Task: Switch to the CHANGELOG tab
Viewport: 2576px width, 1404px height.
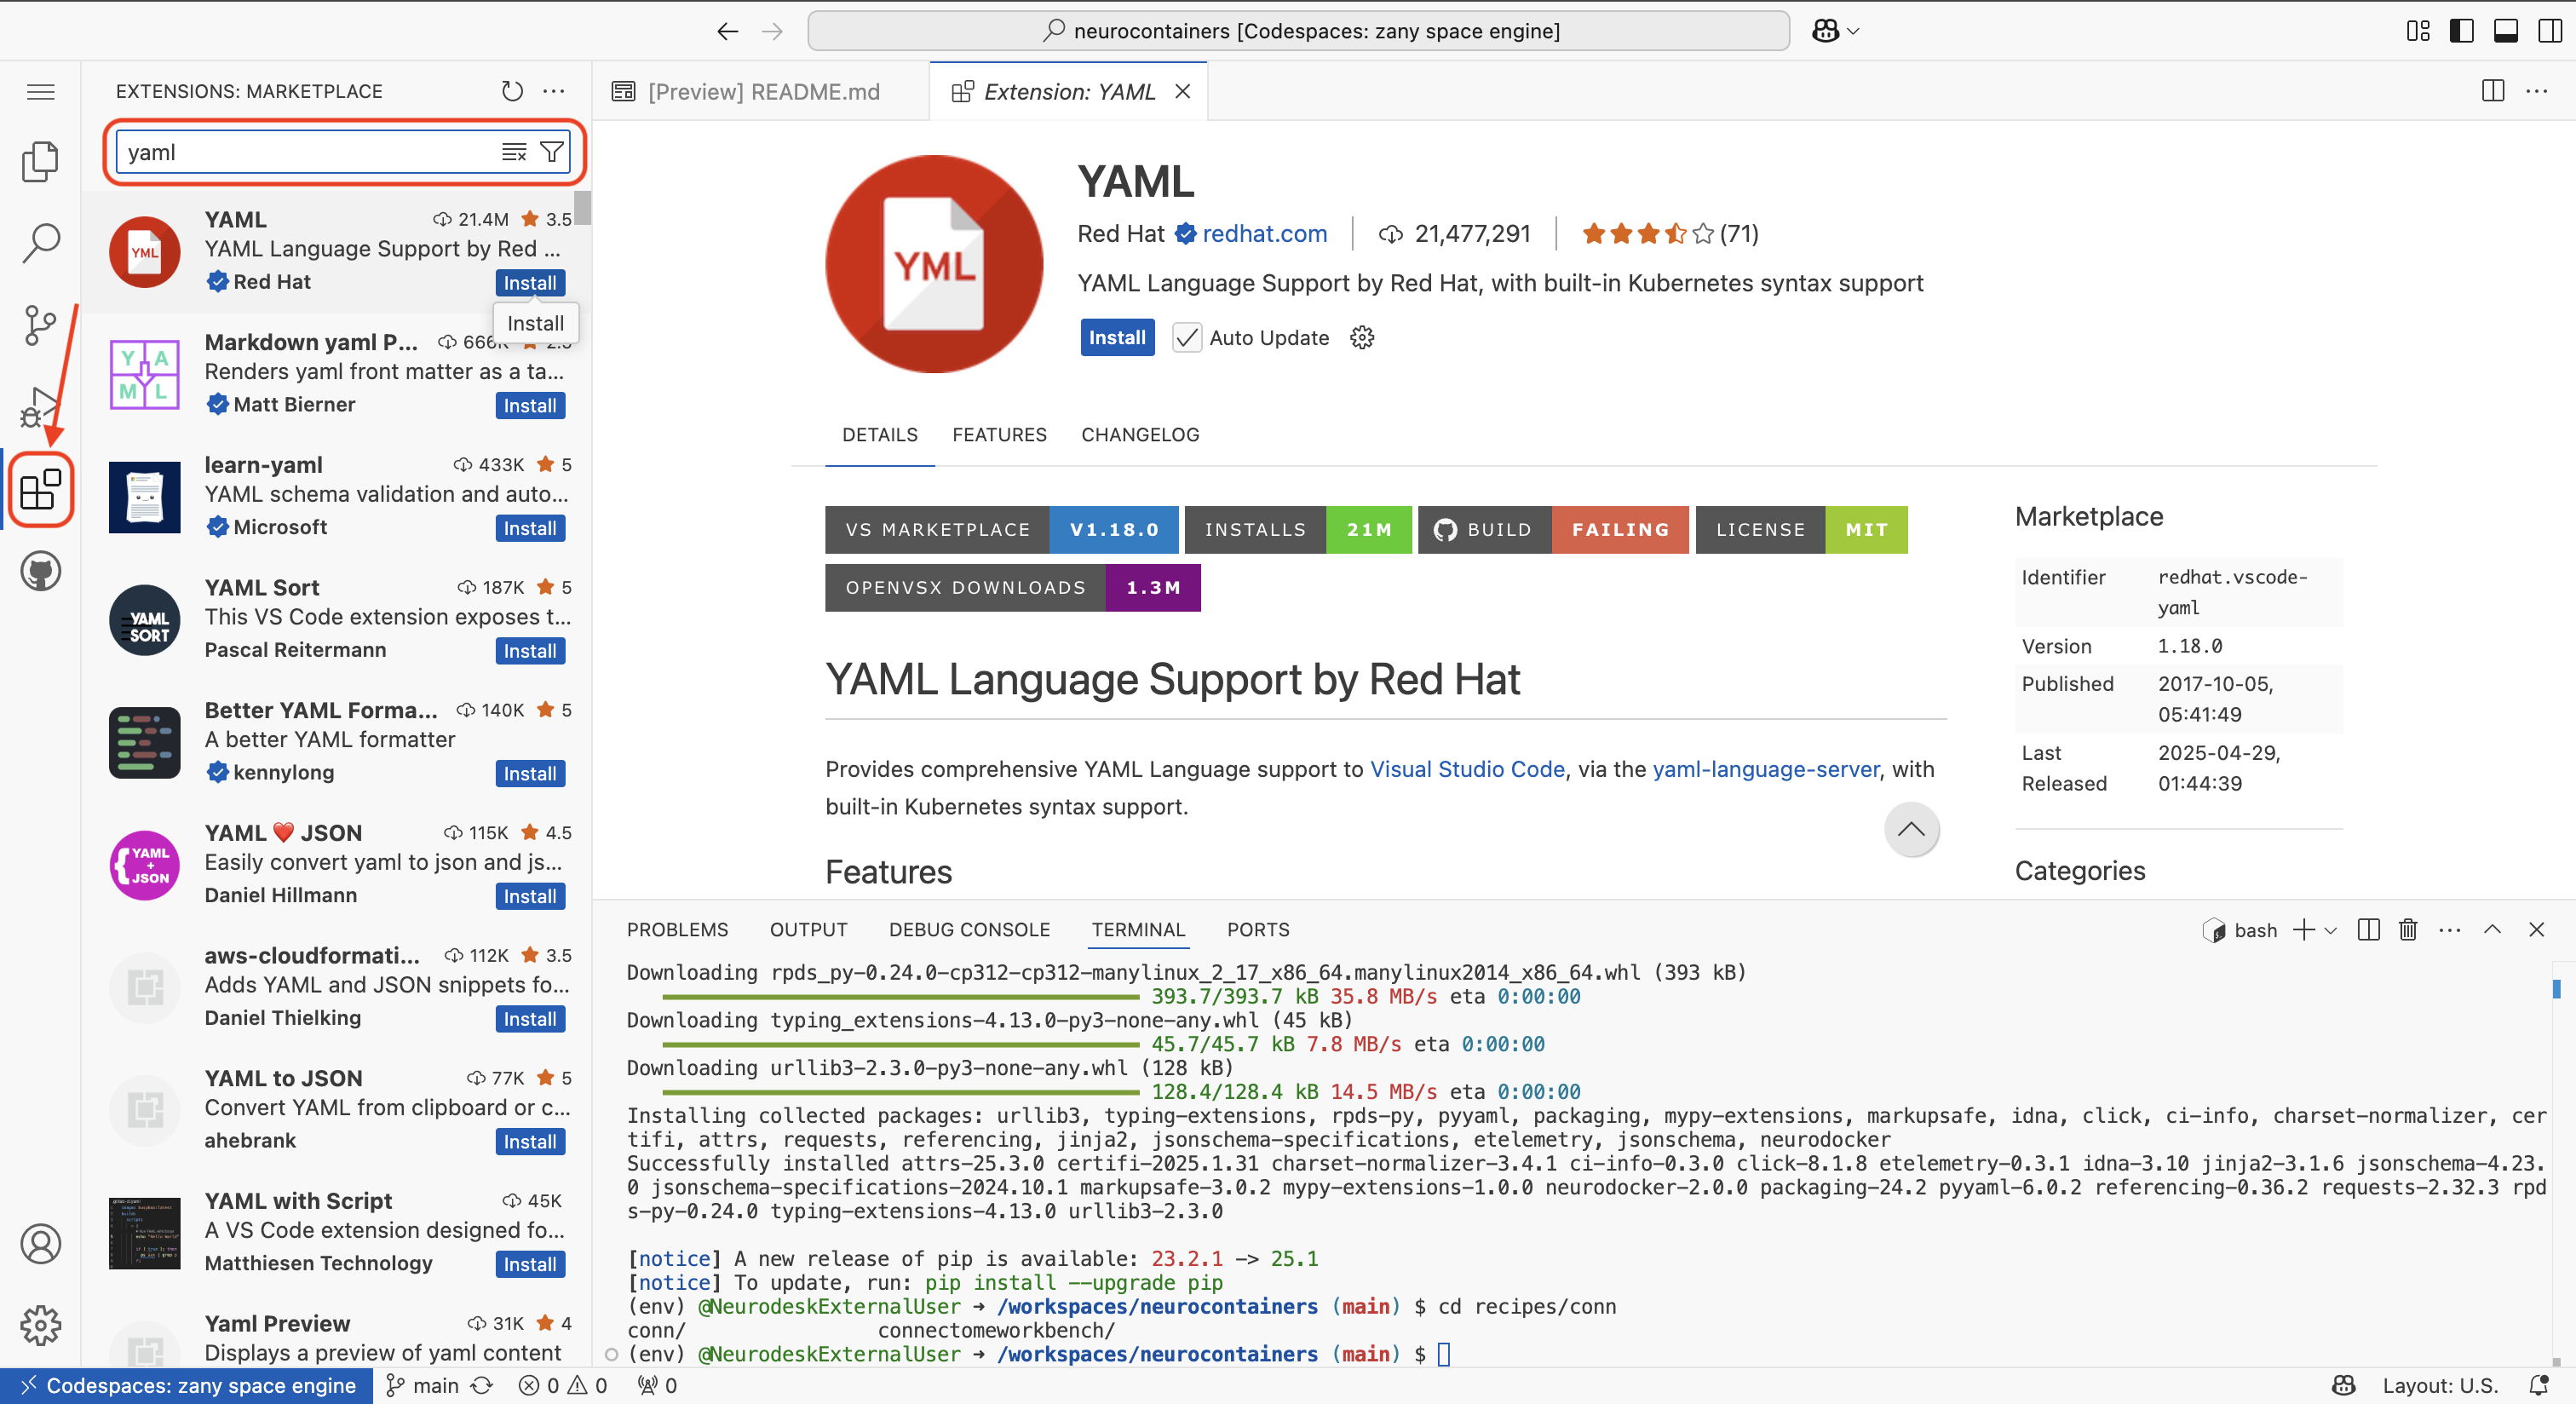Action: click(x=1140, y=435)
